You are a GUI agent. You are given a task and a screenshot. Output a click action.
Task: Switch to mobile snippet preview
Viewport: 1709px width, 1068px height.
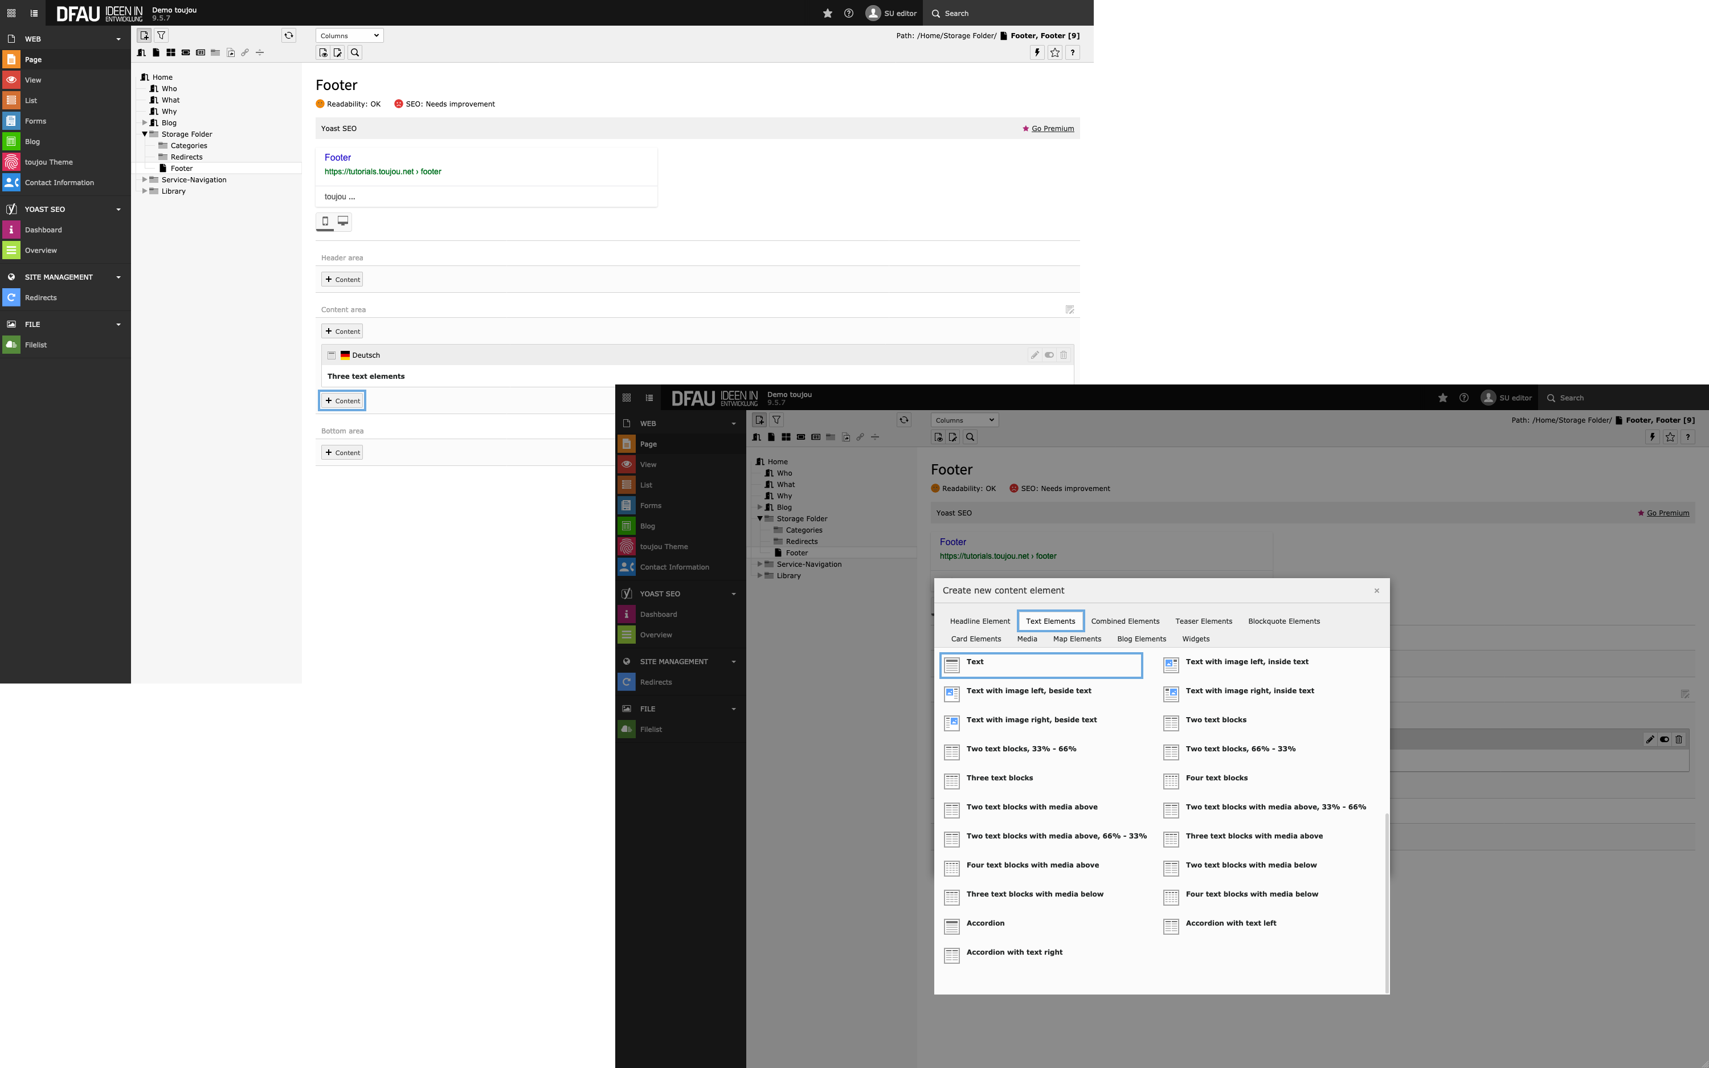pyautogui.click(x=325, y=221)
